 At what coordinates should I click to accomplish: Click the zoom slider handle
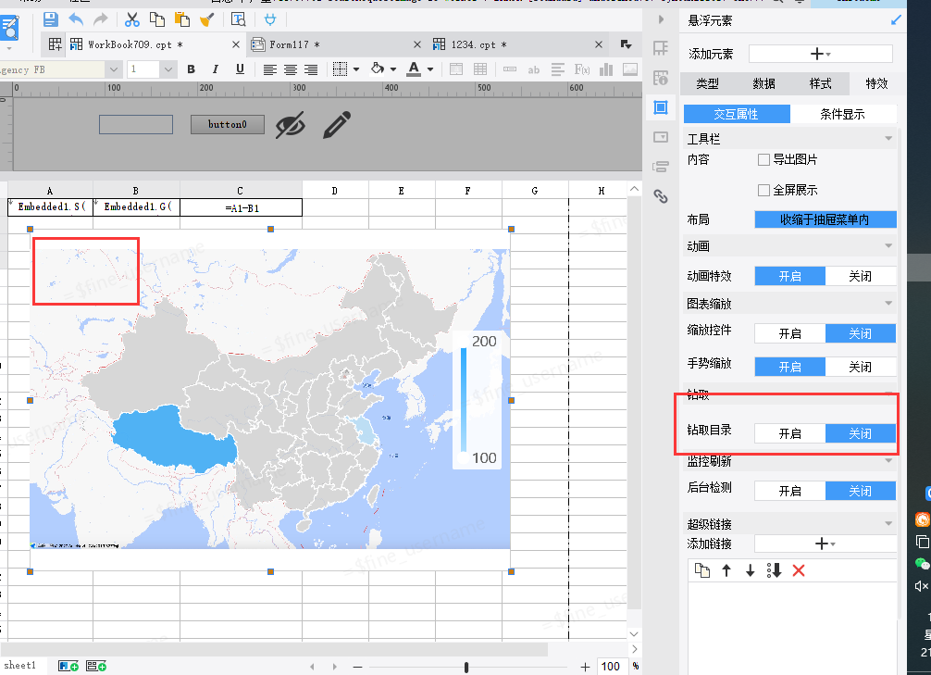[466, 668]
